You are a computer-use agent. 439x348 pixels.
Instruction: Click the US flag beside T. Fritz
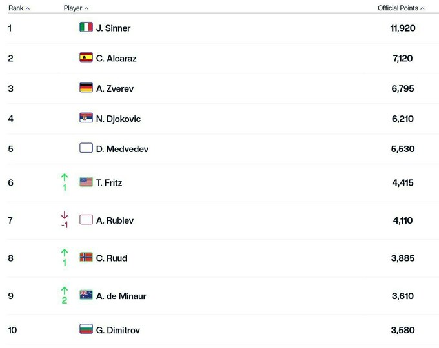[86, 182]
